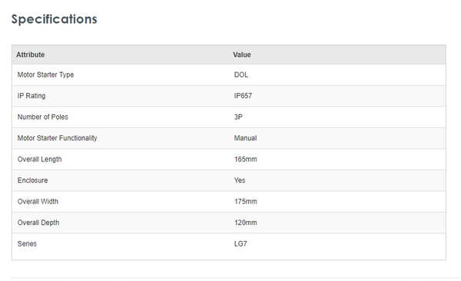
Task: Click the LG7 series value
Action: pos(240,244)
